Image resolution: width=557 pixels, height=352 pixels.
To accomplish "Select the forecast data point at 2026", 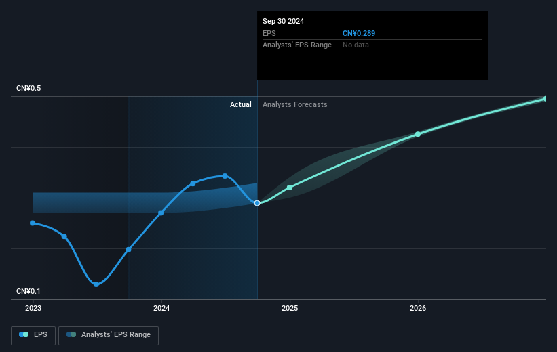I will click(418, 134).
